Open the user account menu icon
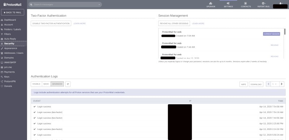 pyautogui.click(x=281, y=3)
